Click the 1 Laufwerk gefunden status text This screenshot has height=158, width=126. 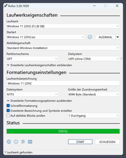[x=19, y=152]
